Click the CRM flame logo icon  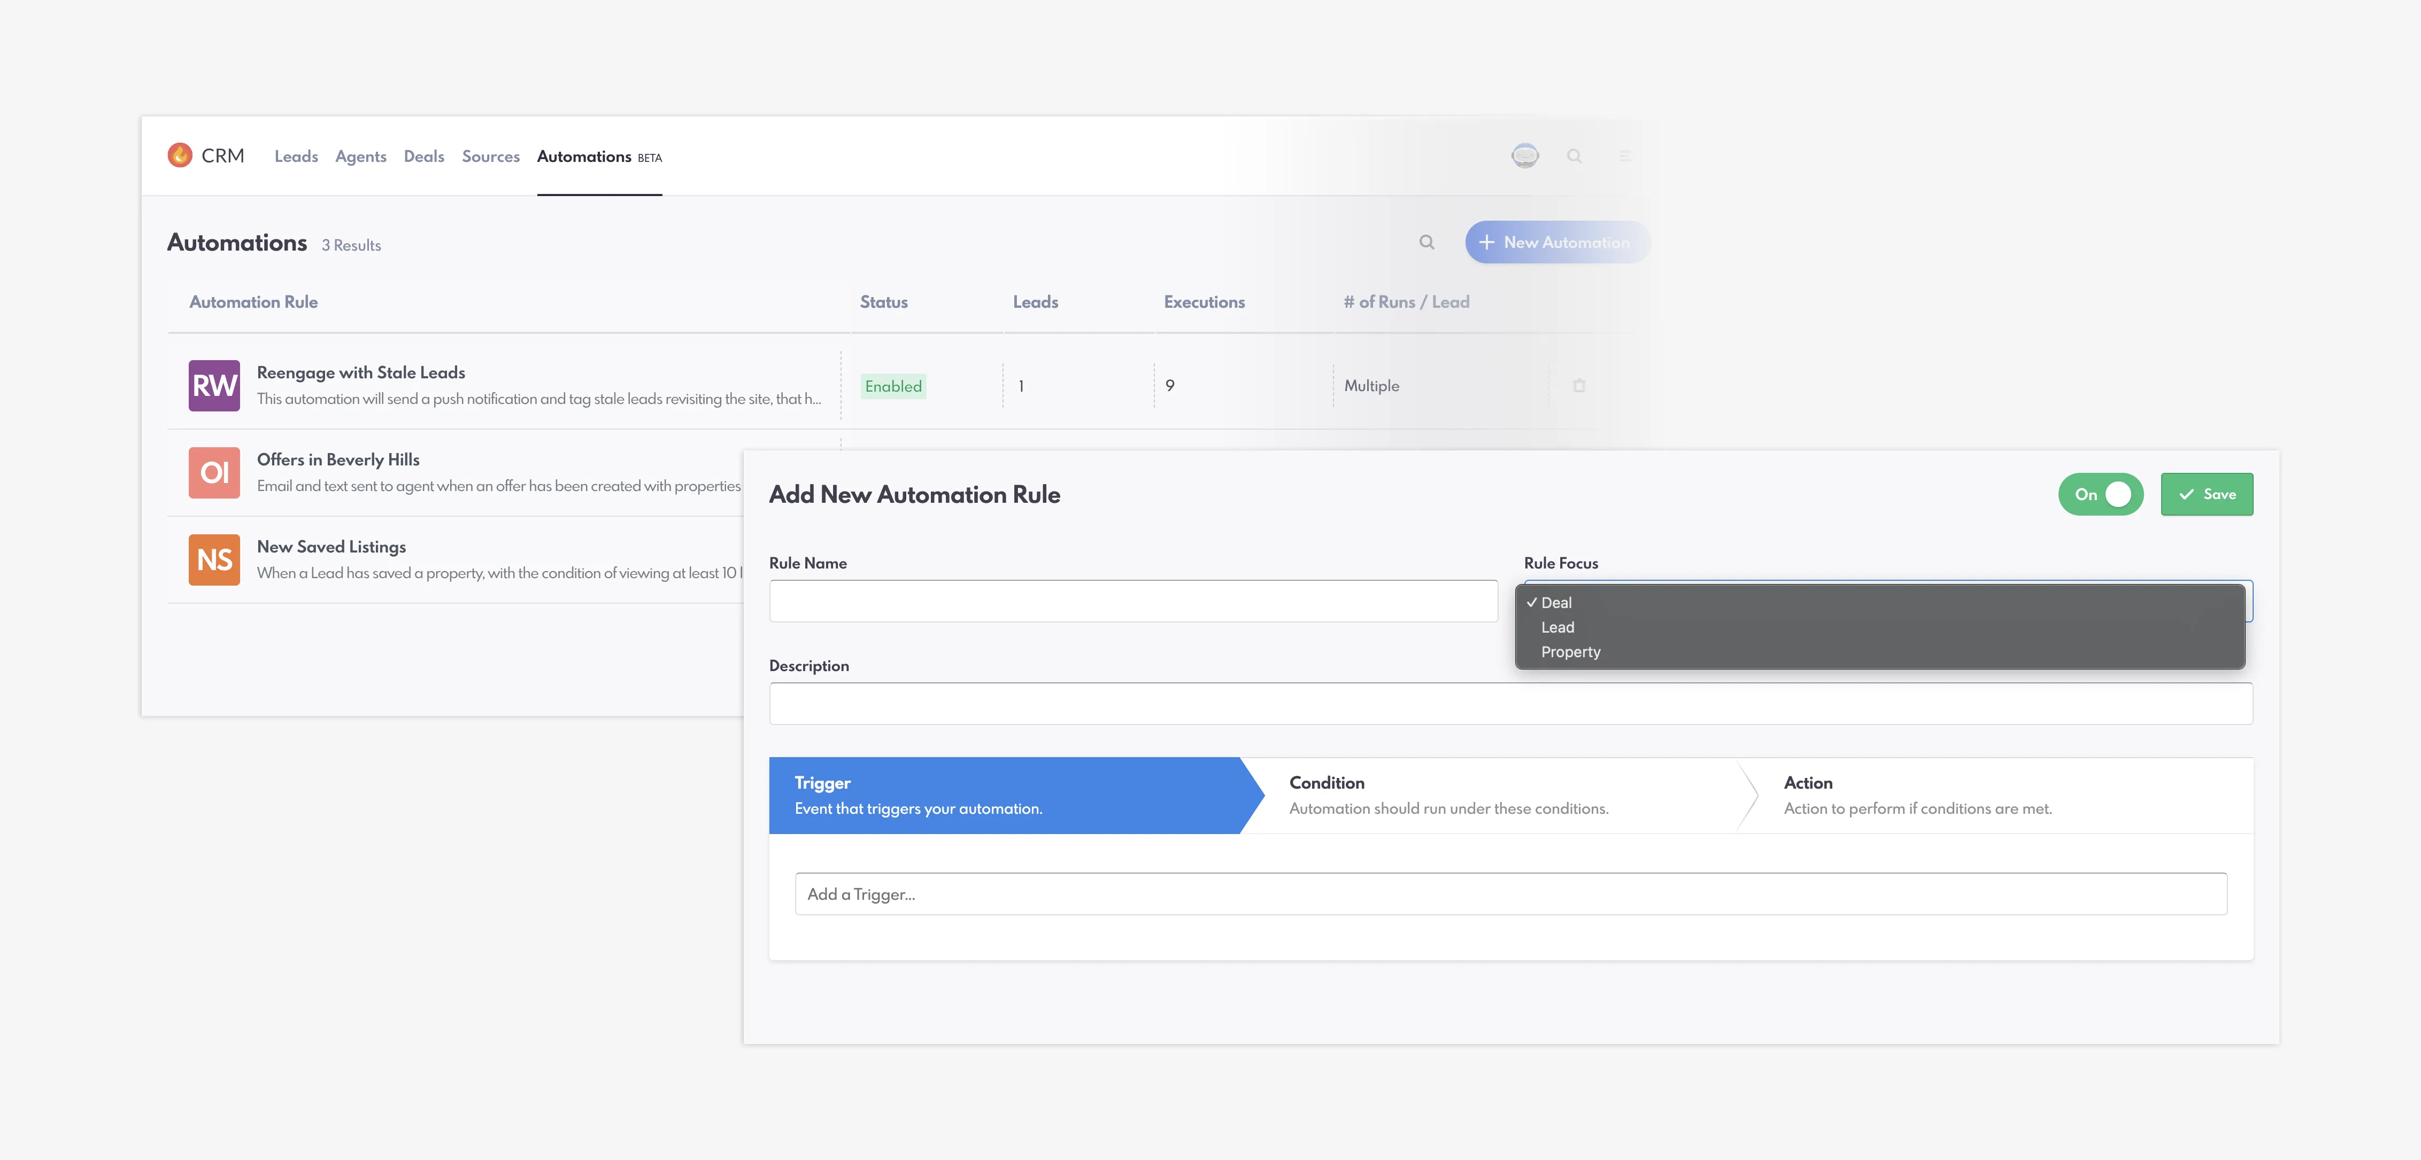pos(180,155)
